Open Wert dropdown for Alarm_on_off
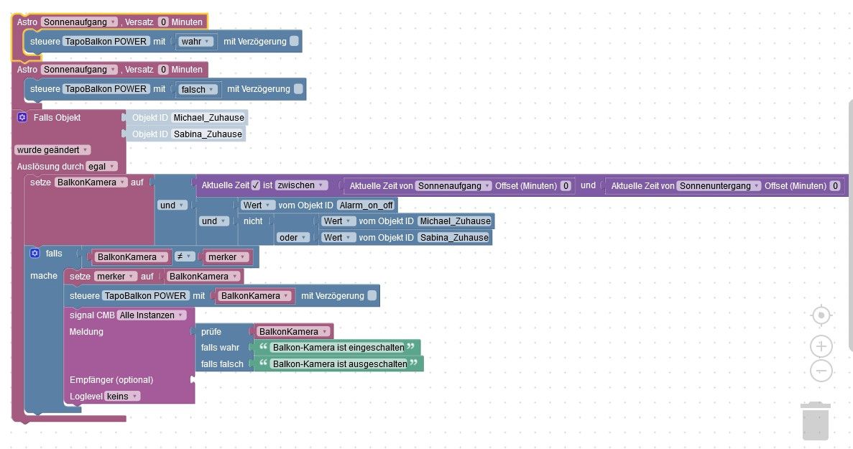Viewport: 853px width, 449px height. (x=257, y=205)
